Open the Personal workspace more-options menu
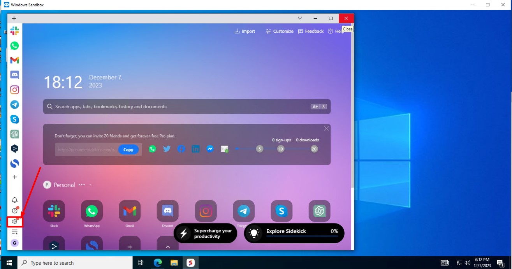Image resolution: width=512 pixels, height=269 pixels. click(x=81, y=185)
